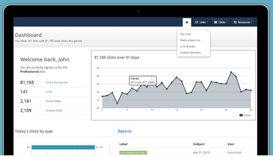Click the User column header

[x=231, y=144]
